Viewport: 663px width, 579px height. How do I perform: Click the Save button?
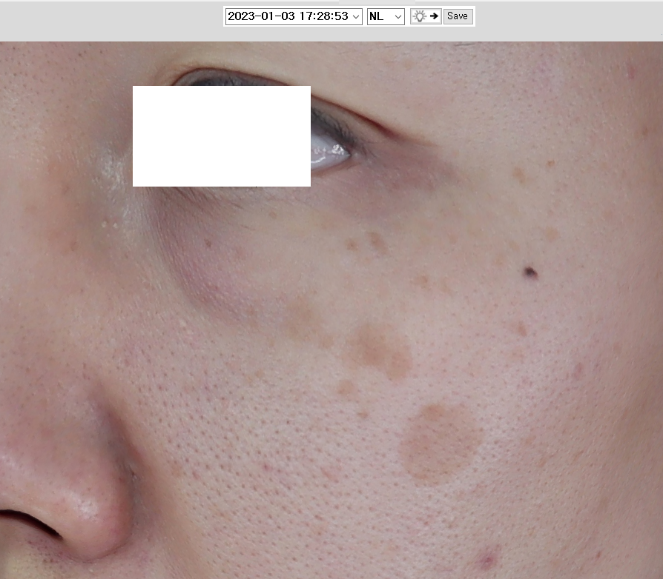[x=458, y=16]
